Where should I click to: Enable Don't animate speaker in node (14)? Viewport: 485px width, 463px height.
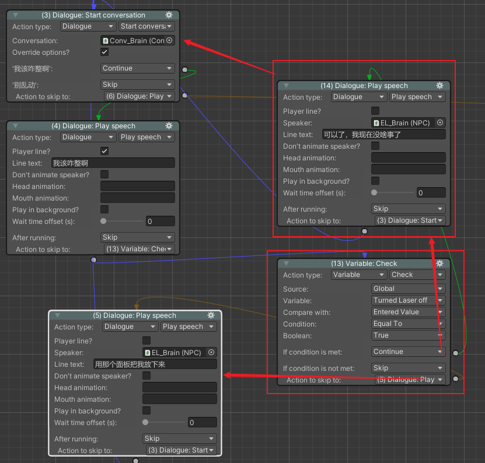coord(375,146)
